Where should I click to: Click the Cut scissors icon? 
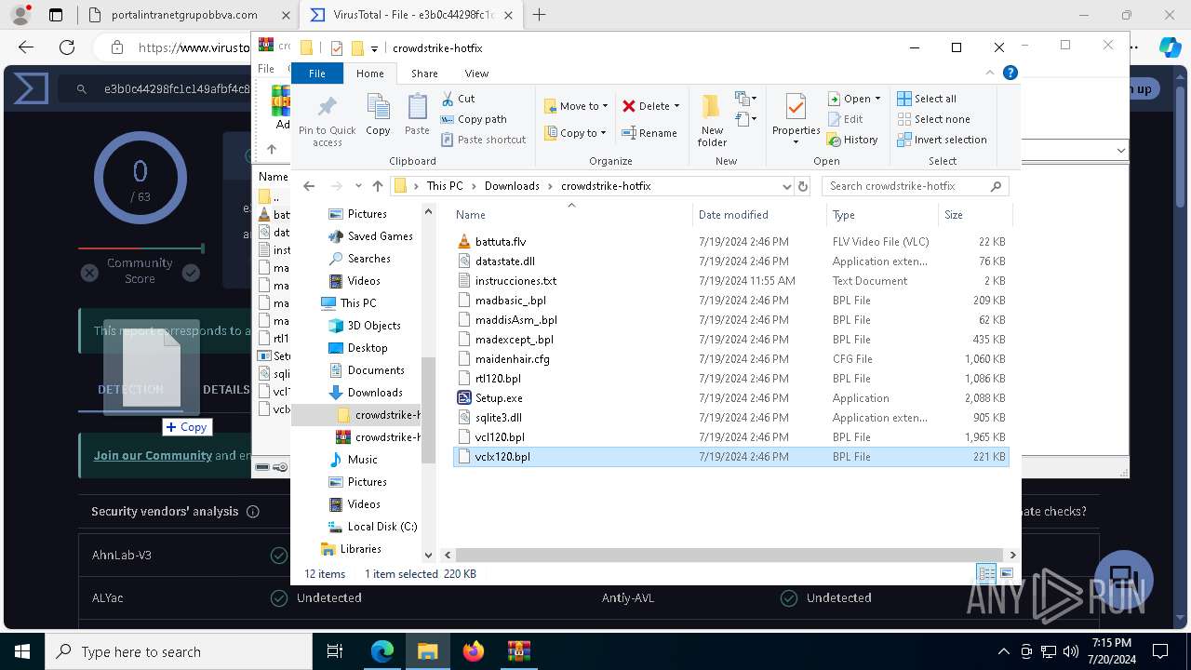pos(447,98)
